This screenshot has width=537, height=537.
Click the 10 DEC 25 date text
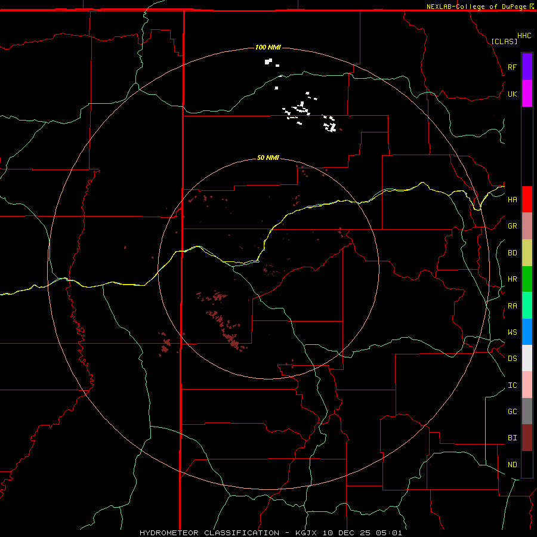(x=346, y=533)
